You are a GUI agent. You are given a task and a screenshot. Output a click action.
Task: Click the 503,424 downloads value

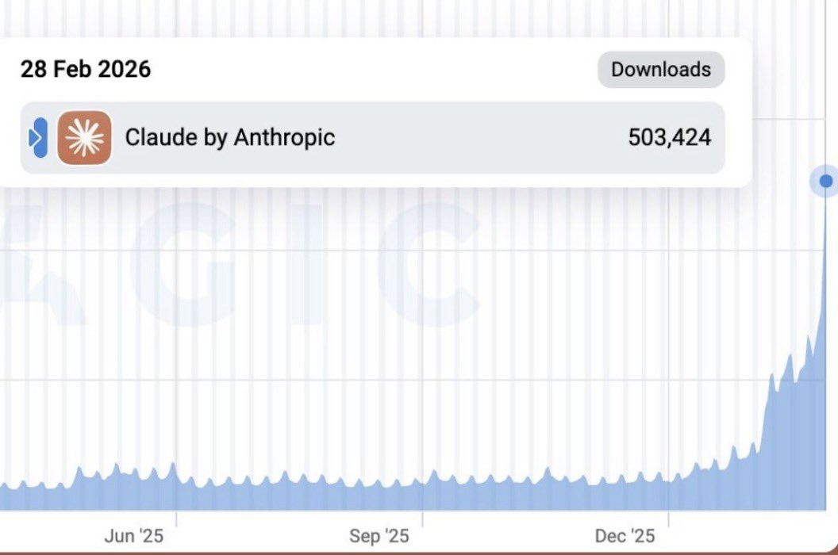point(670,137)
